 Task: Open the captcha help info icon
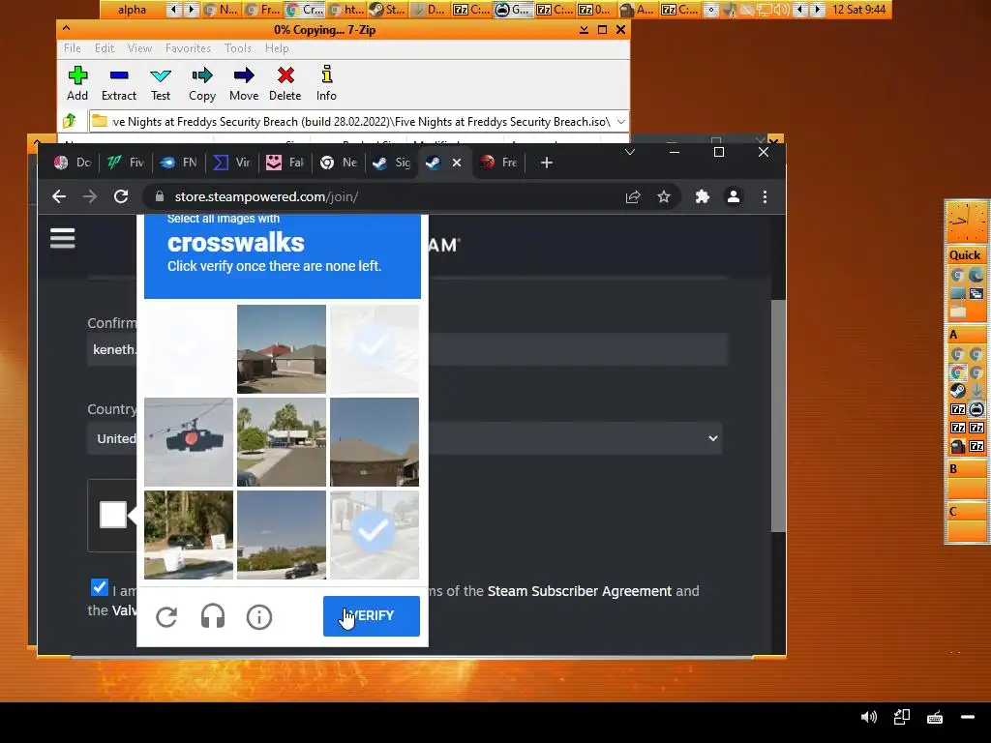[x=259, y=616]
